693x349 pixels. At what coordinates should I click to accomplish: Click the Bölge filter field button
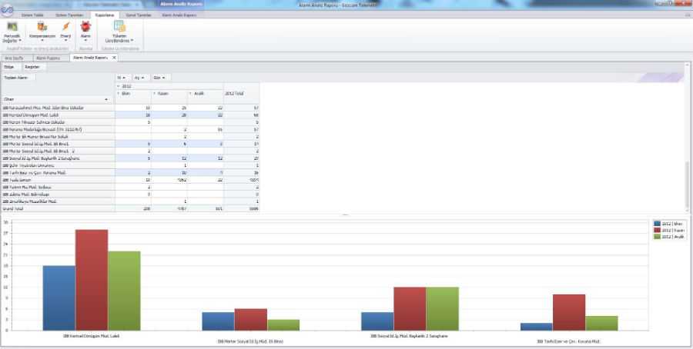click(10, 67)
